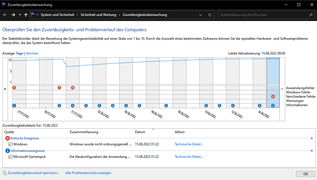Viewport: 317px width, 180px height.
Task: Click the flag icon in the title bar
Action: coord(4,5)
